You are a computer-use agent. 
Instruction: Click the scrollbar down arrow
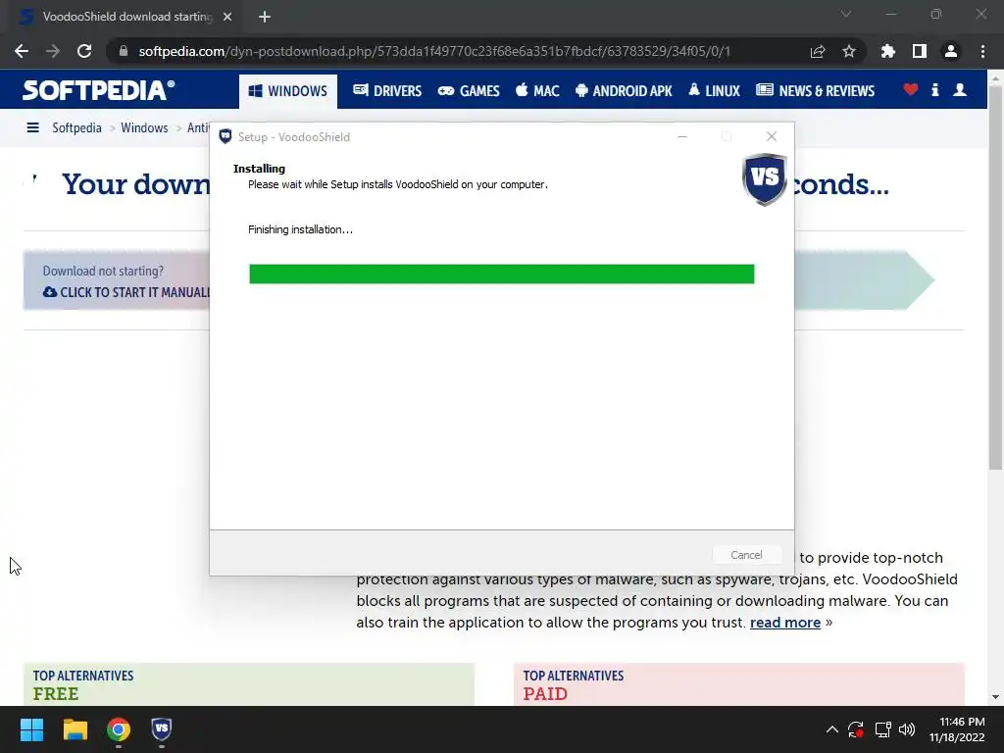(995, 697)
